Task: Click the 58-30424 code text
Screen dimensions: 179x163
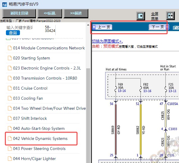Action: coord(50,29)
